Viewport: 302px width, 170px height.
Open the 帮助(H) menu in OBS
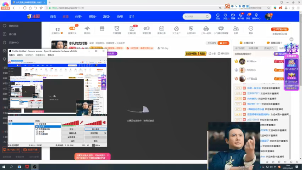click(51, 55)
